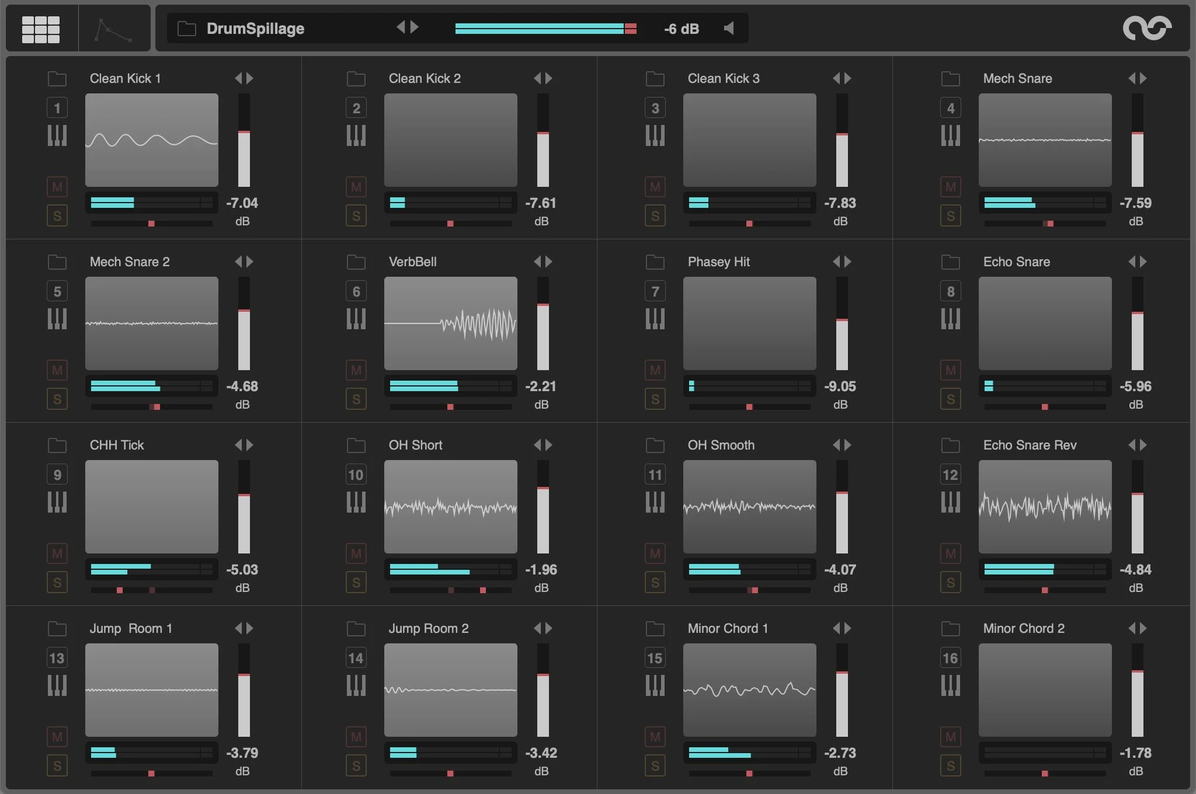This screenshot has width=1196, height=794.
Task: Click the Echo Snare Rev waveform display
Action: click(x=1045, y=506)
